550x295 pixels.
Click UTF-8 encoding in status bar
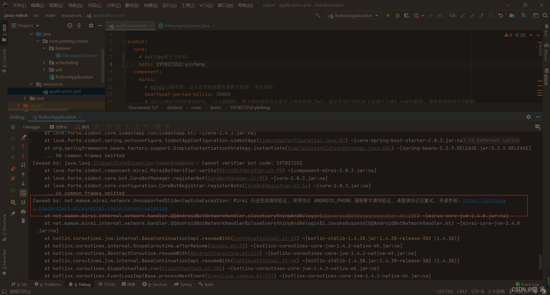coord(478,291)
